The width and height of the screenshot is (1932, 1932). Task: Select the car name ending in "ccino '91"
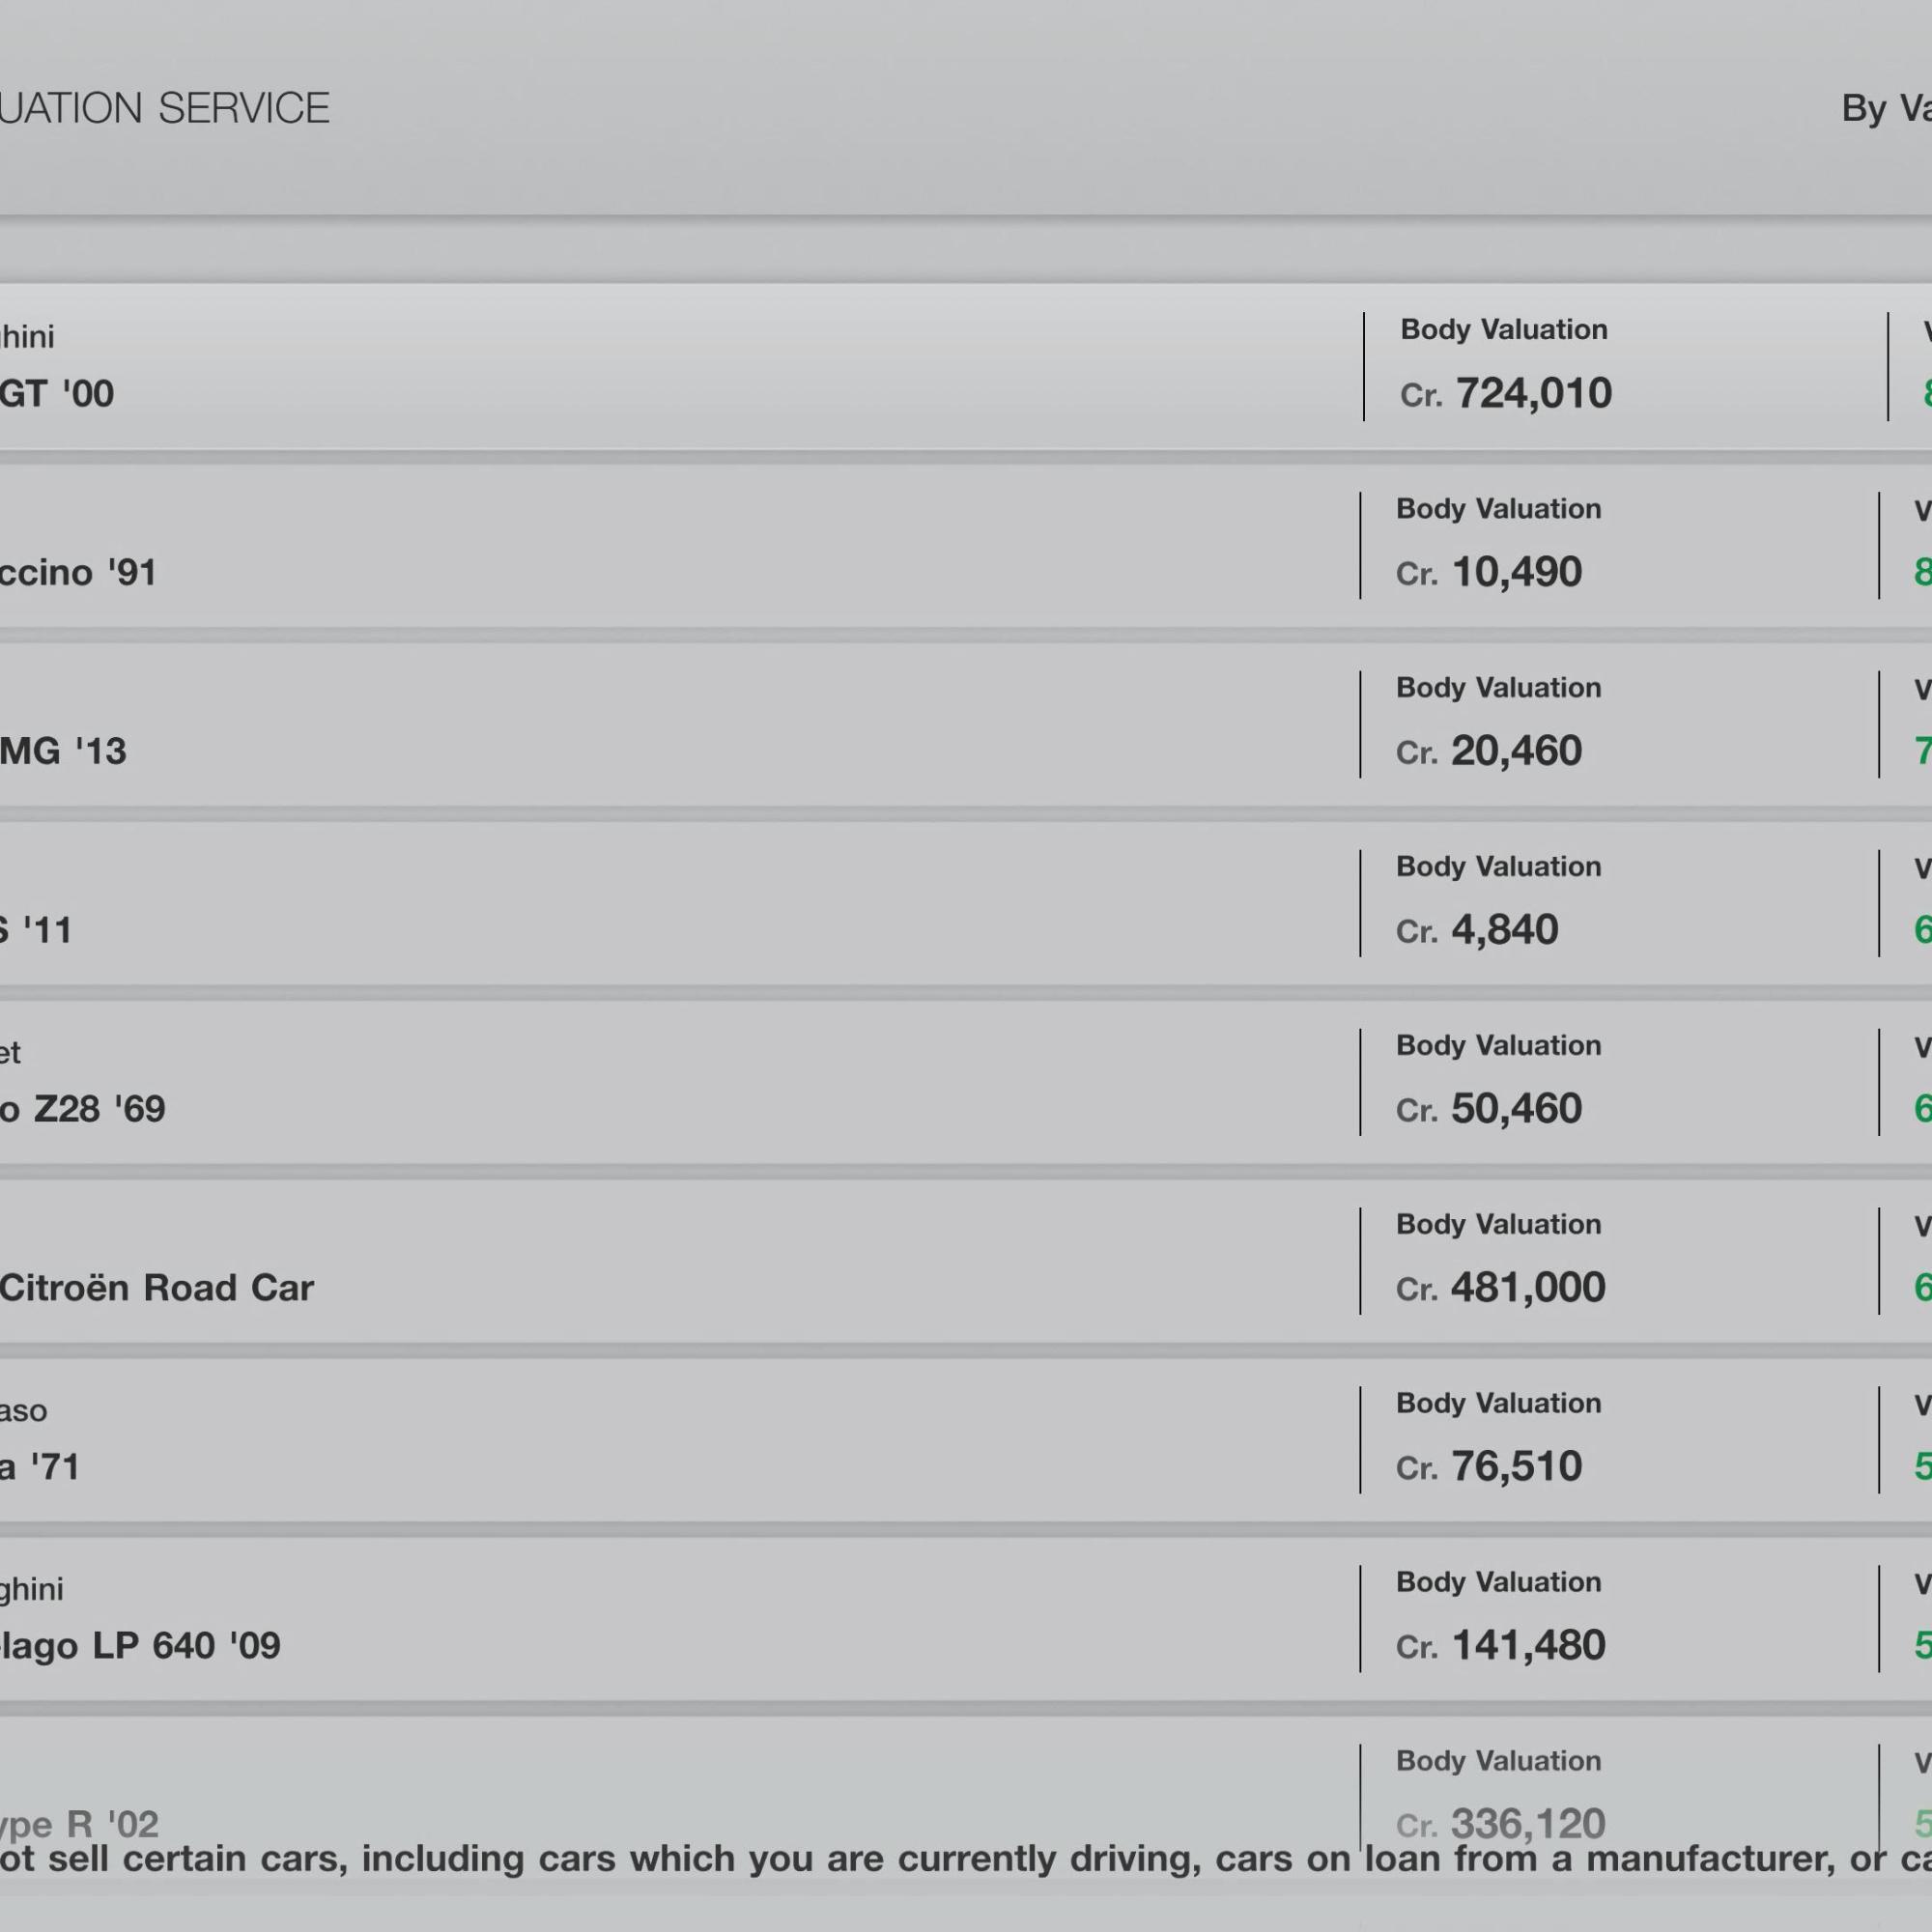(x=78, y=572)
